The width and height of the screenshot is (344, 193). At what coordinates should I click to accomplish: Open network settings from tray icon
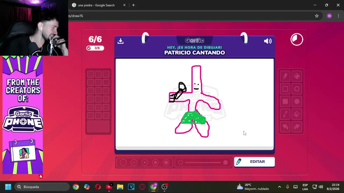coord(315,187)
